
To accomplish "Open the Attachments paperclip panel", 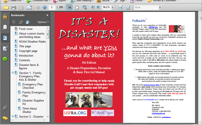I will (5, 108).
